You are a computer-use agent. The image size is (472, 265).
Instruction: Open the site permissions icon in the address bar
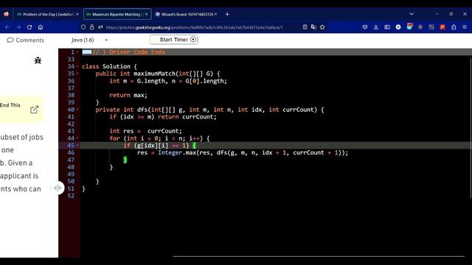[x=100, y=27]
